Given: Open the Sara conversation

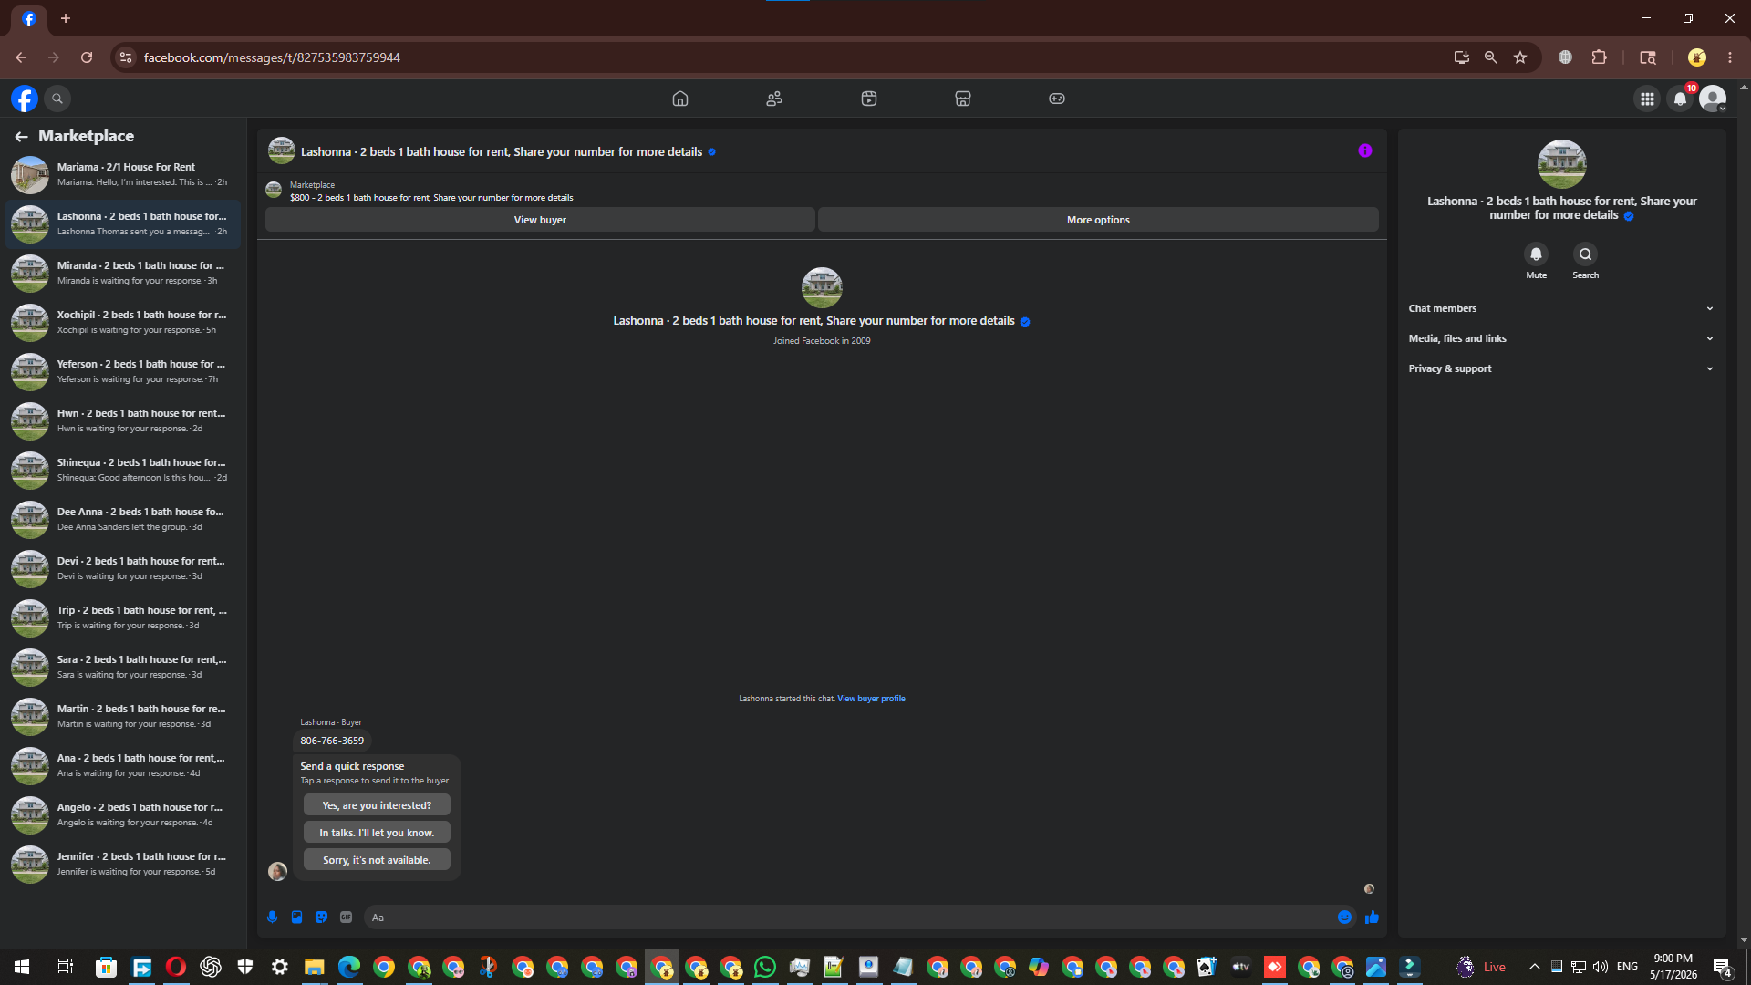Looking at the screenshot, I should pos(123,668).
